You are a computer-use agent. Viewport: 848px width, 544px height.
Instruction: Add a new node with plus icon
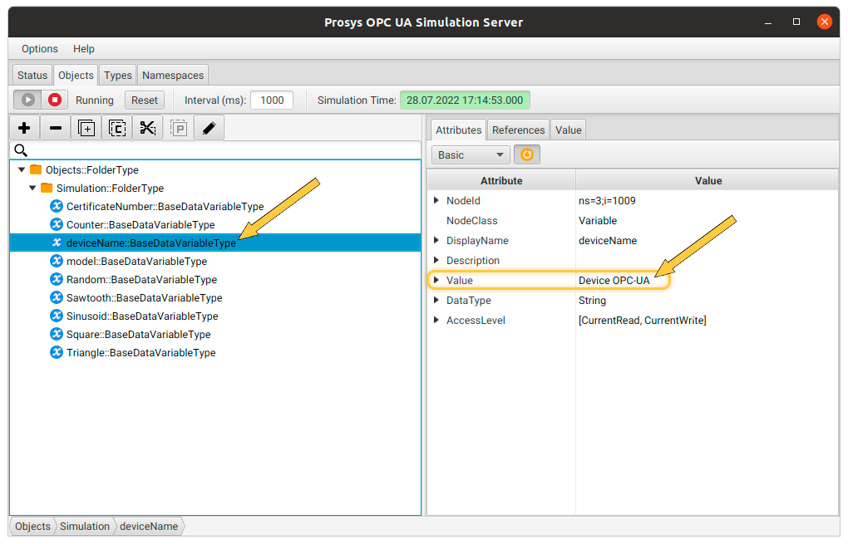click(x=24, y=128)
